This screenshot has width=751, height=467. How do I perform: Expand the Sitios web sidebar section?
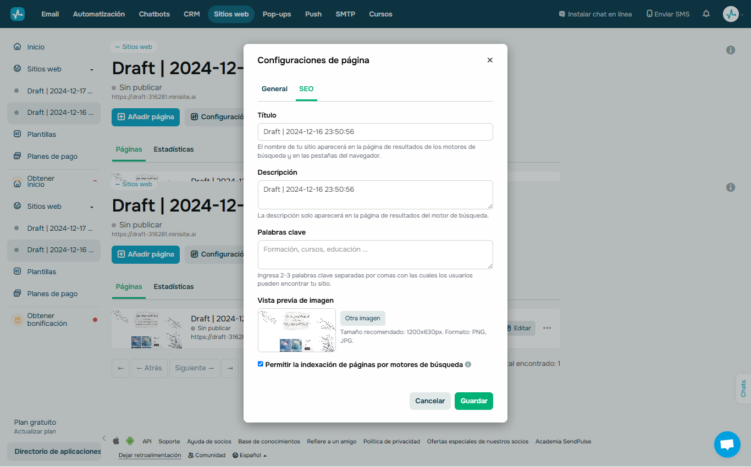click(92, 69)
